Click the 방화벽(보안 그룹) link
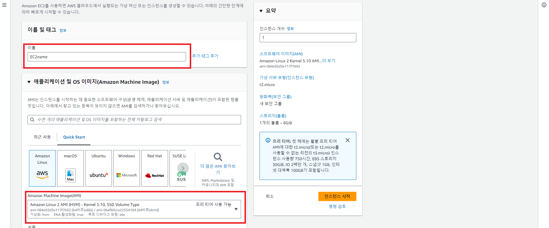Image resolution: width=549 pixels, height=228 pixels. coord(276,96)
